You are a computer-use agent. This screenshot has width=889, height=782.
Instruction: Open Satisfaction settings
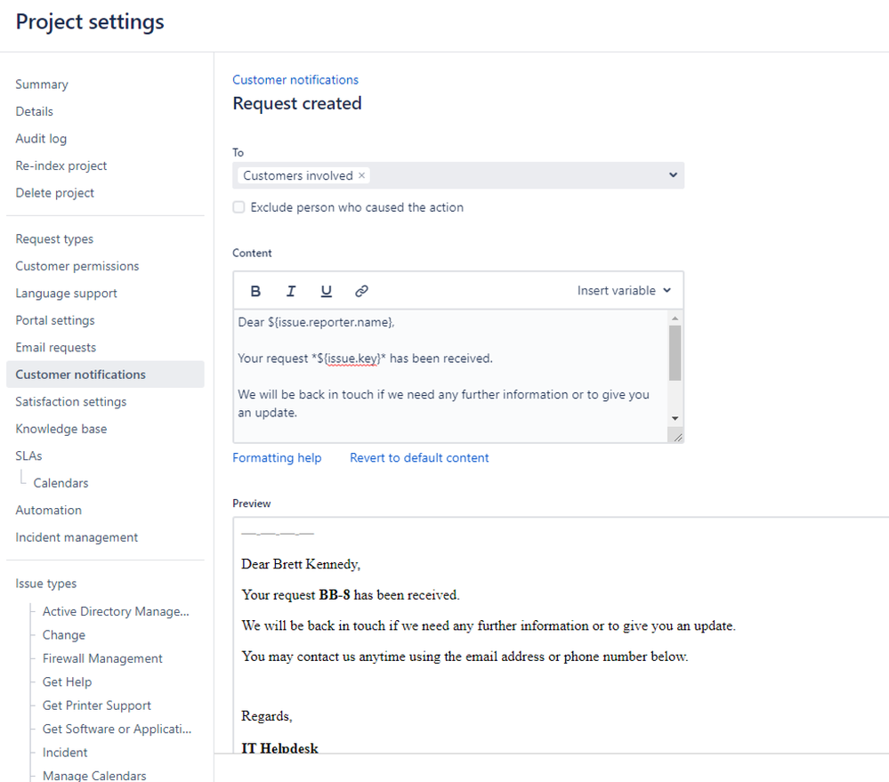[70, 401]
